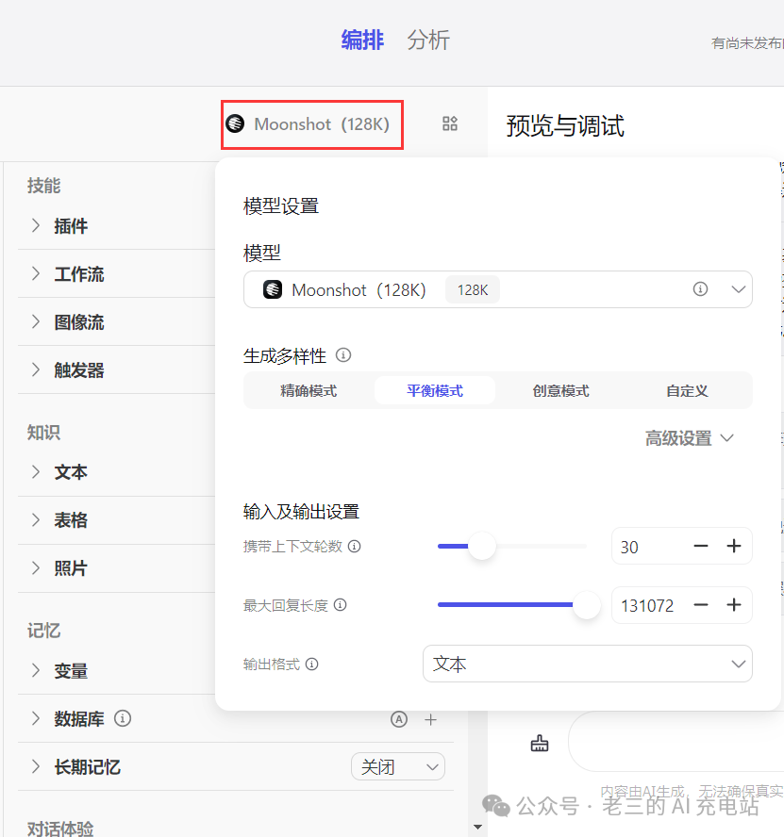This screenshot has width=784, height=837.
Task: Select 平衡模式 diversity option
Action: (x=435, y=391)
